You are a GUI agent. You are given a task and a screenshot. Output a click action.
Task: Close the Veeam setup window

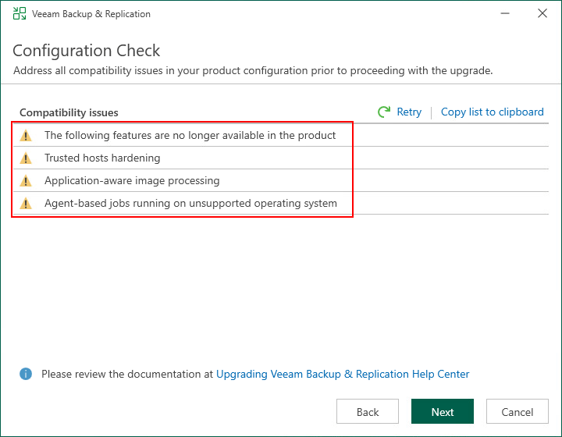[542, 13]
